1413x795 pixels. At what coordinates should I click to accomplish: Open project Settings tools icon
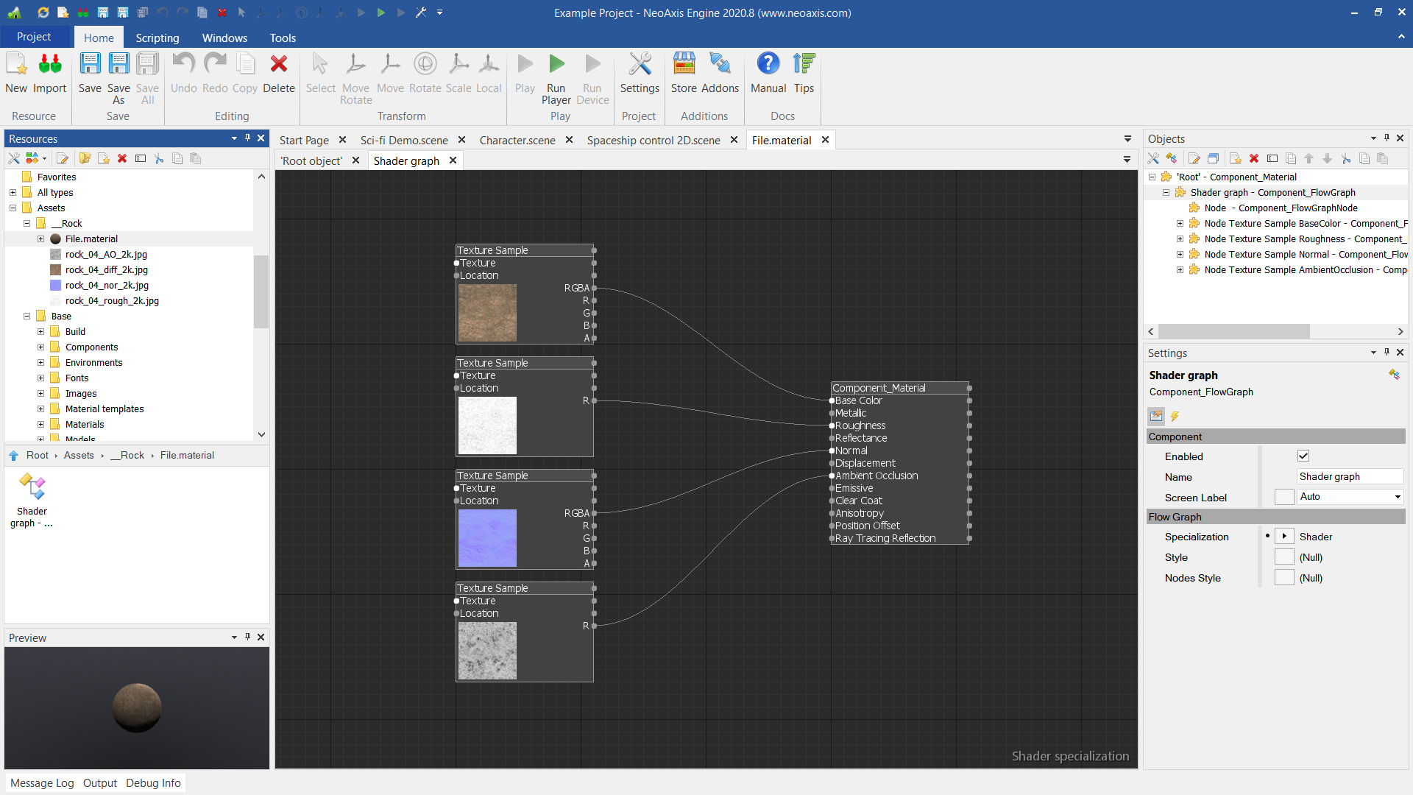[x=640, y=65]
